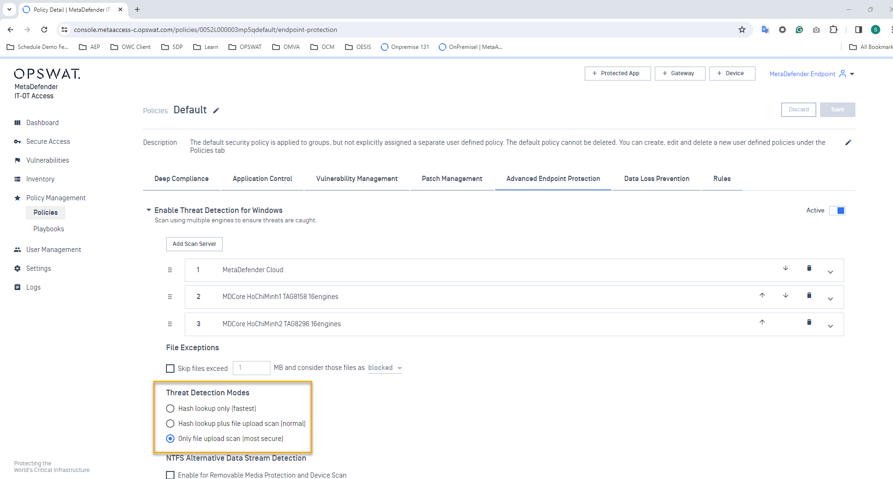Edit the policy description pencil icon
Screen dimensions: 893x479
(x=848, y=142)
